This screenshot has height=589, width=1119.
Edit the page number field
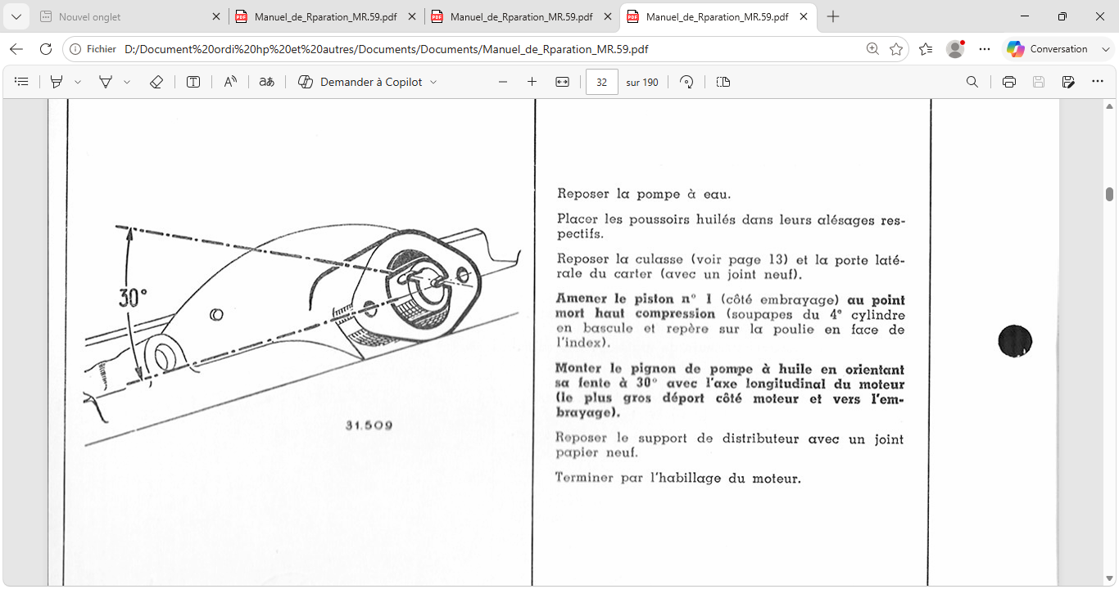(x=602, y=82)
